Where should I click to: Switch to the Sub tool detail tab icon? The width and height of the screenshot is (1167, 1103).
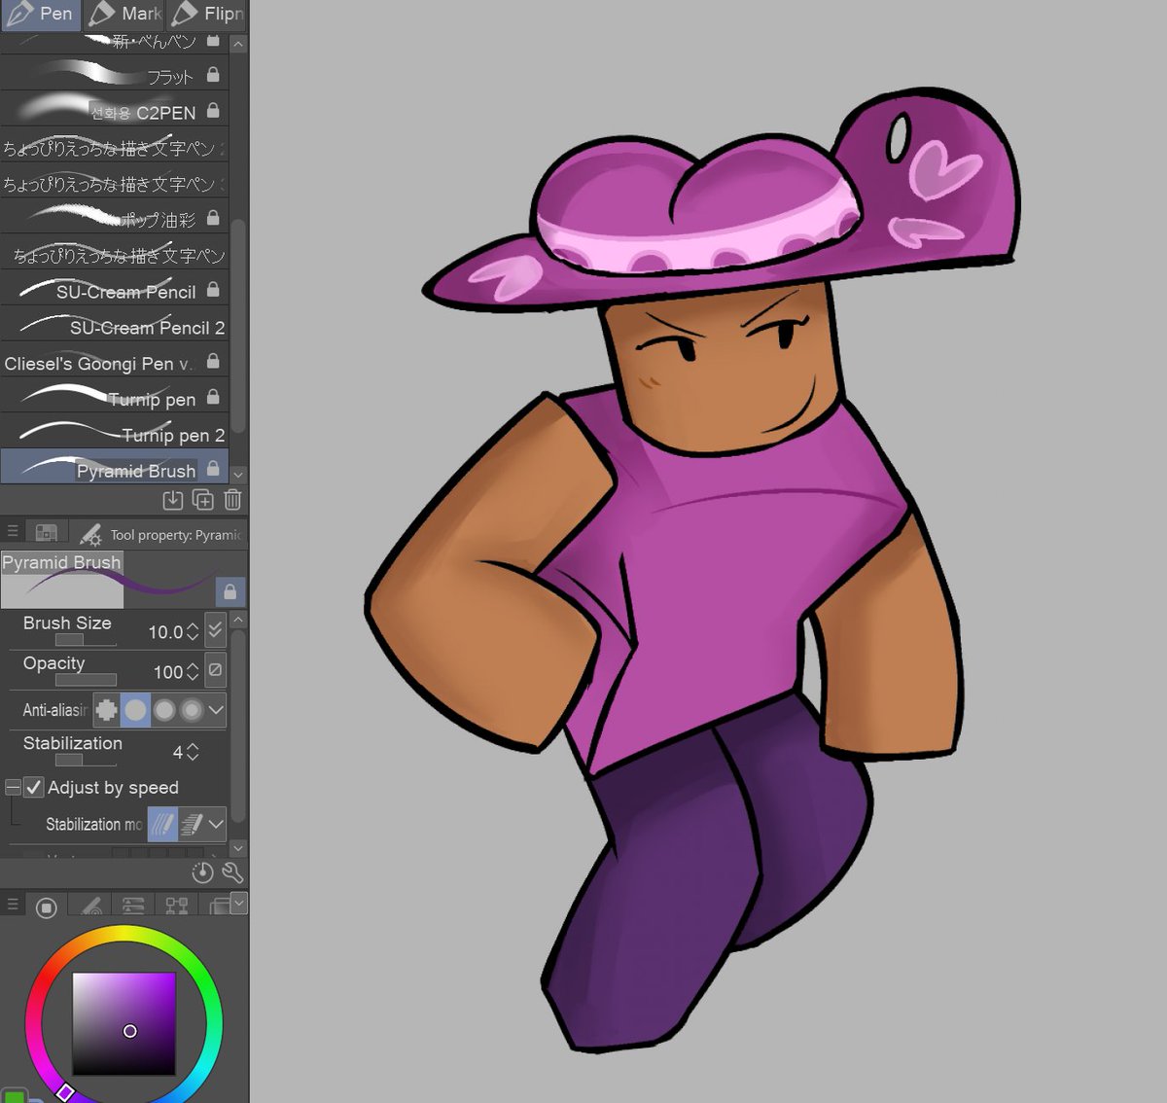46,532
